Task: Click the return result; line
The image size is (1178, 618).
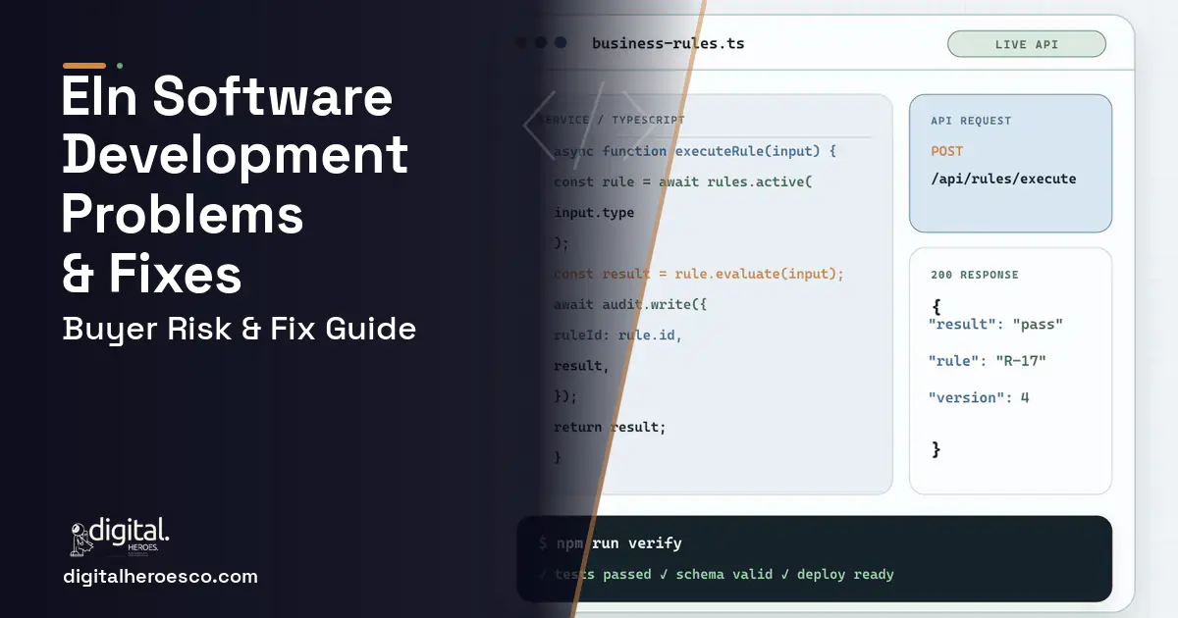Action: point(610,427)
